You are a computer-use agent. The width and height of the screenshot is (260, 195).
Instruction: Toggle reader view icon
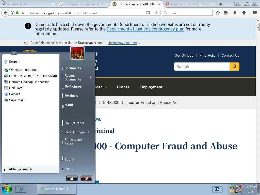pos(148,13)
